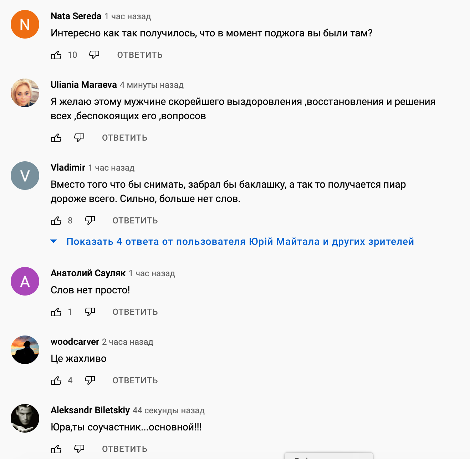Like Vladimir's comment about баклашку
The width and height of the screenshot is (470, 459).
click(x=56, y=221)
